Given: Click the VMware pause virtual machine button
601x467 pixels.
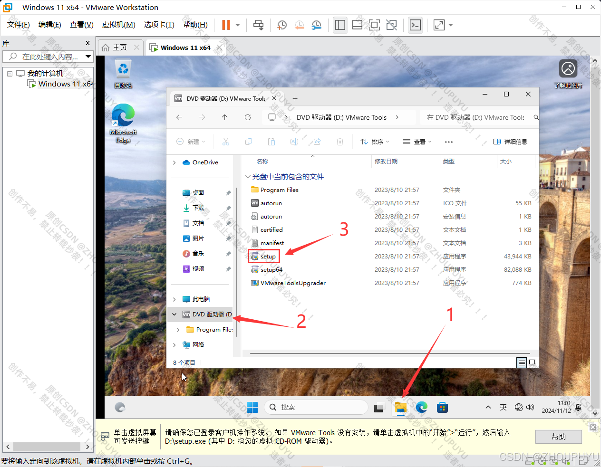Looking at the screenshot, I should (226, 25).
